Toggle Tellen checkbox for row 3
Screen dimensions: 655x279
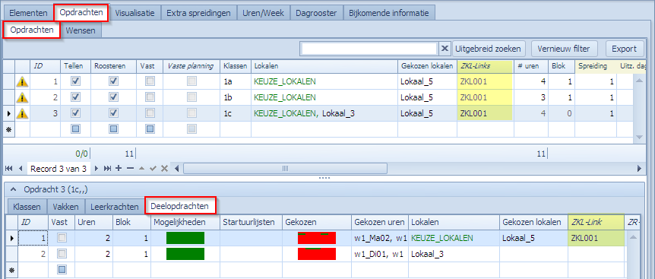tap(76, 113)
